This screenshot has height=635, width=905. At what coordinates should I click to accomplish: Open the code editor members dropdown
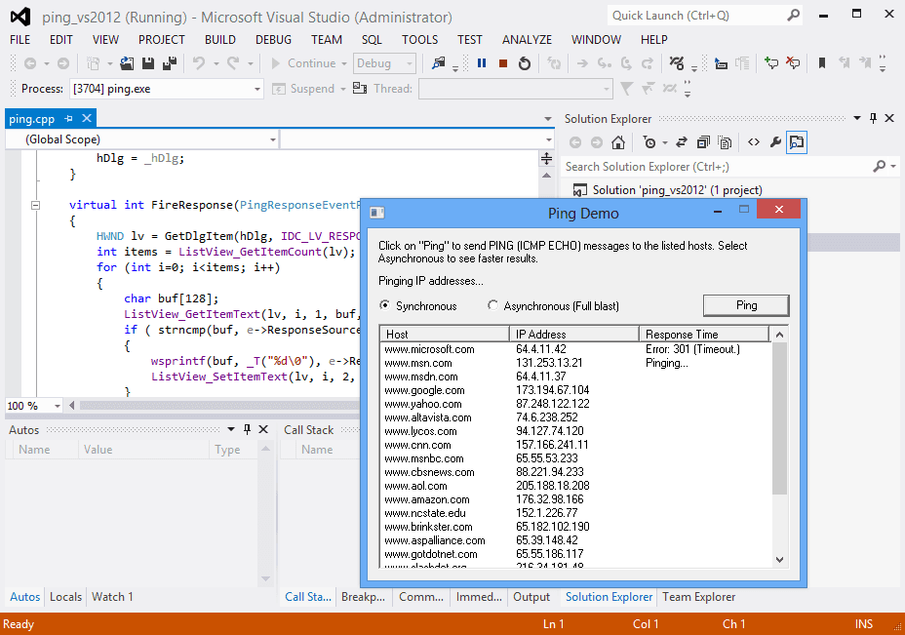coord(549,139)
